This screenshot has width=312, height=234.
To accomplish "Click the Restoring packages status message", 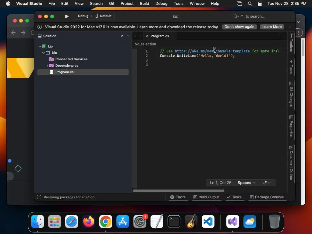I will pyautogui.click(x=70, y=197).
